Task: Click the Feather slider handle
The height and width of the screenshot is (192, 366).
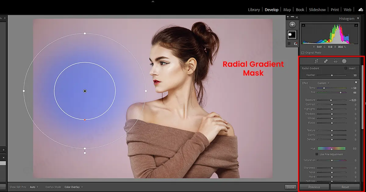Action: (332, 75)
